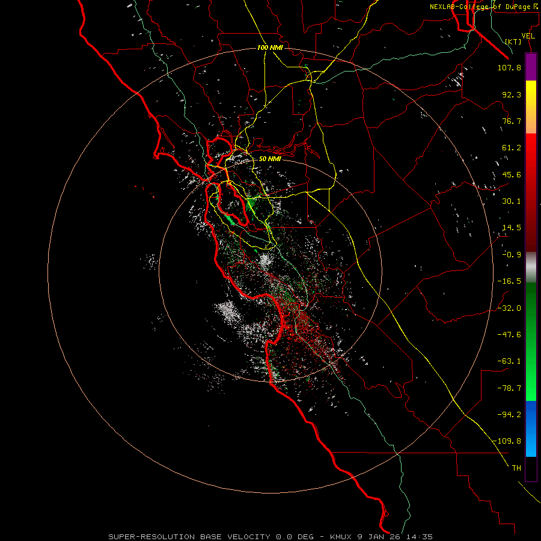The height and width of the screenshot is (541, 541).
Task: Click the -78.7 velocity scale value
Action: tap(509, 388)
